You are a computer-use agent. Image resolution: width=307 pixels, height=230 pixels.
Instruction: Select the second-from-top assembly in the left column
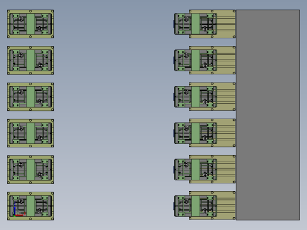(x=31, y=60)
